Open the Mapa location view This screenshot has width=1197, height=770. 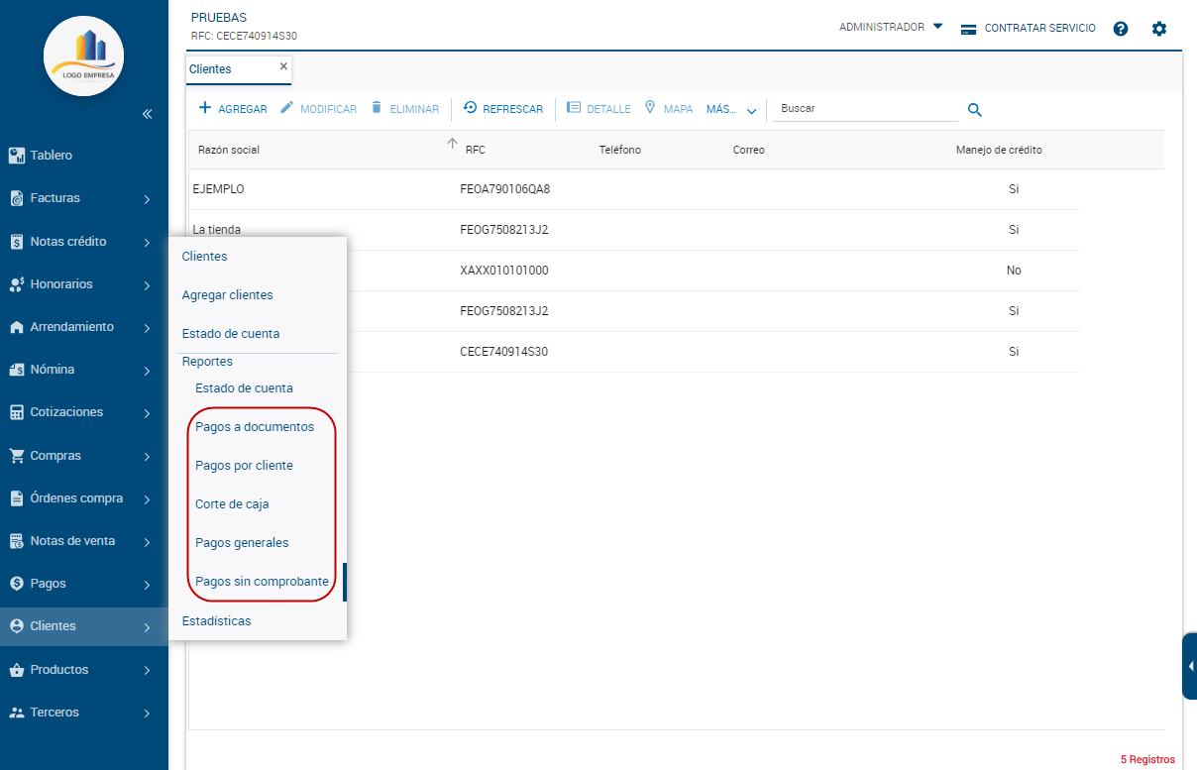click(x=669, y=109)
